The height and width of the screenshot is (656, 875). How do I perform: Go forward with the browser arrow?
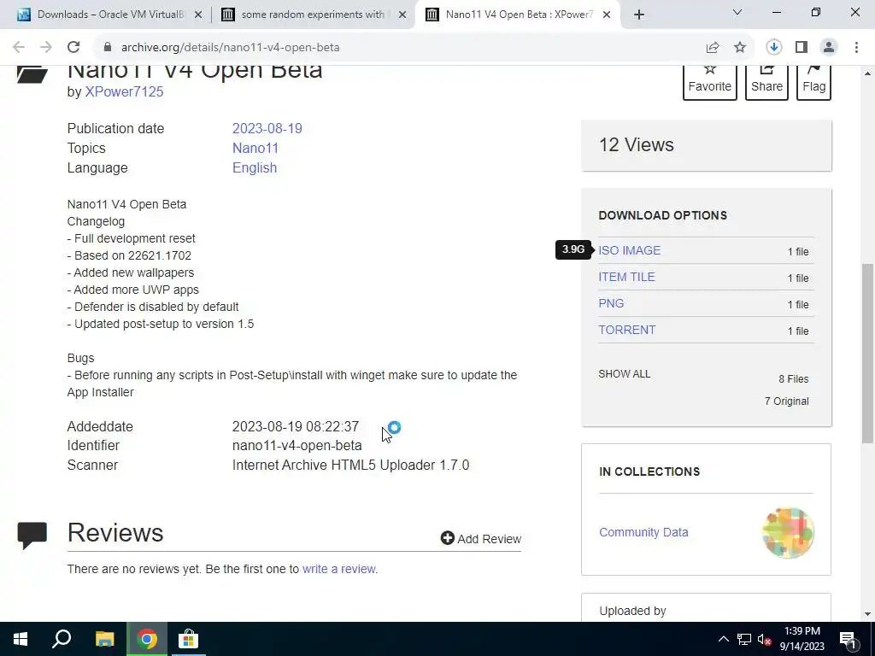pos(46,48)
